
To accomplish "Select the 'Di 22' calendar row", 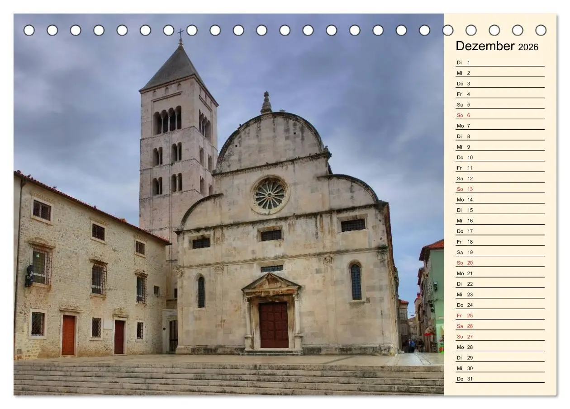I will (x=500, y=284).
